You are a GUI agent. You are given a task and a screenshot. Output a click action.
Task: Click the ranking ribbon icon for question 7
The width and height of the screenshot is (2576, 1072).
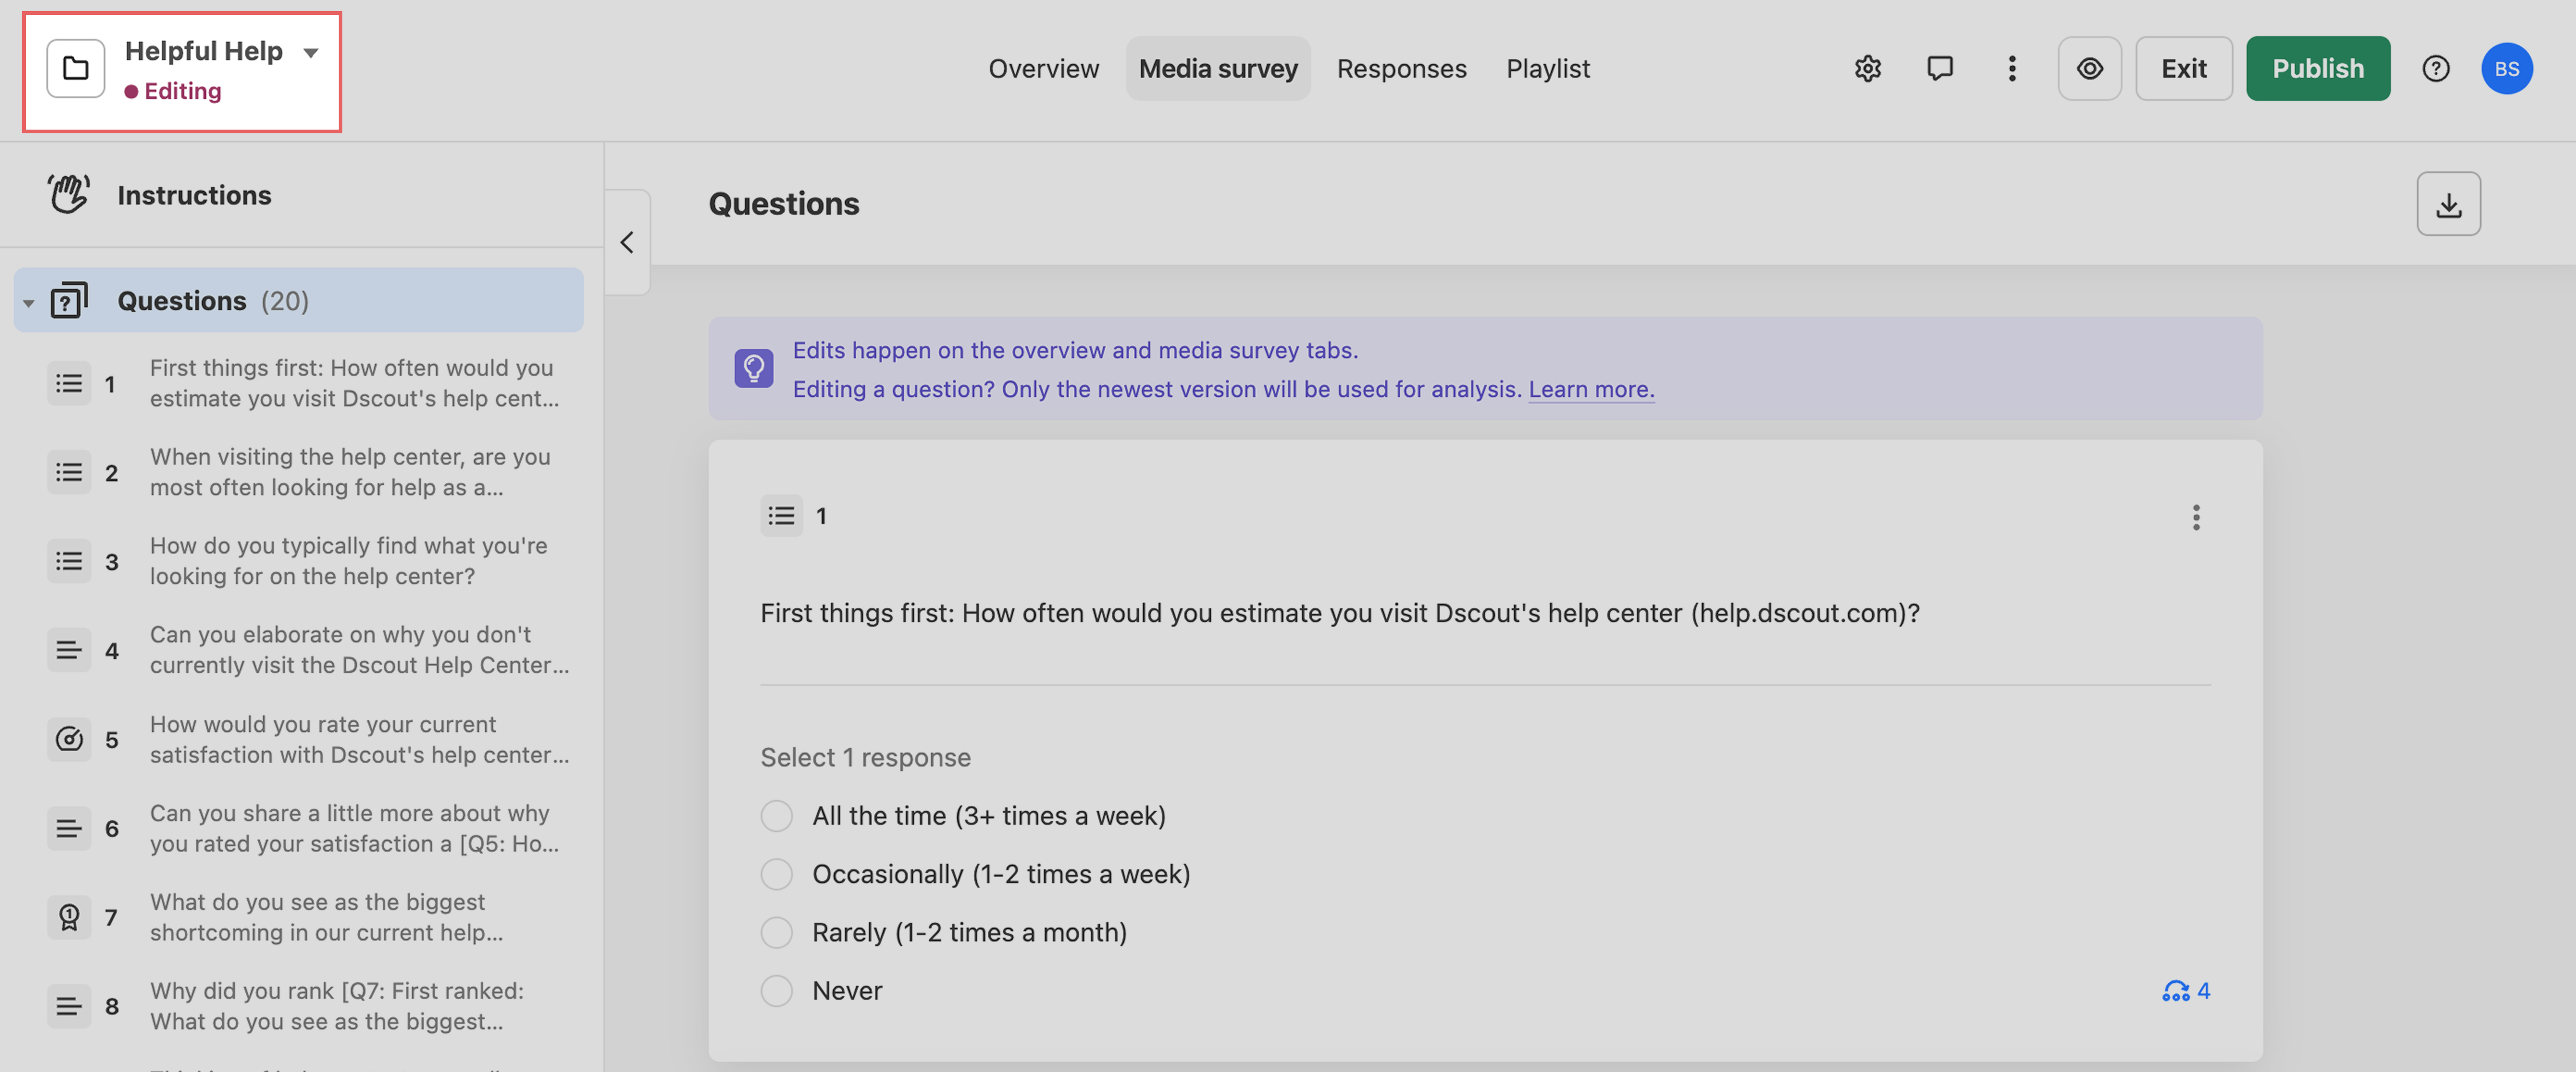69,917
